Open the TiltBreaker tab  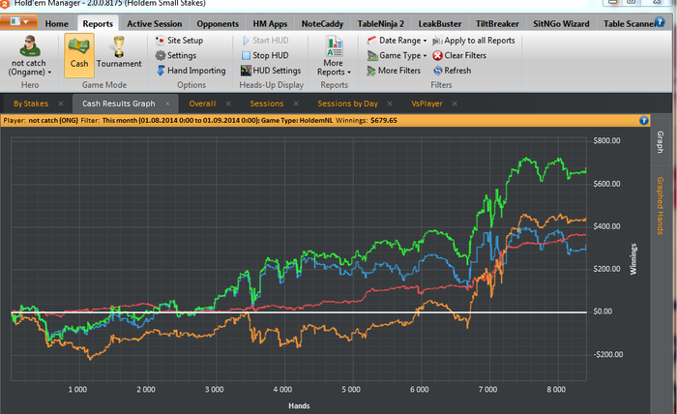[497, 24]
